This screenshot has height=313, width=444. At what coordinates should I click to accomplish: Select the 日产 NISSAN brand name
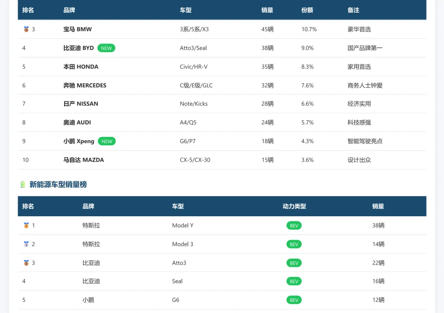(x=81, y=104)
